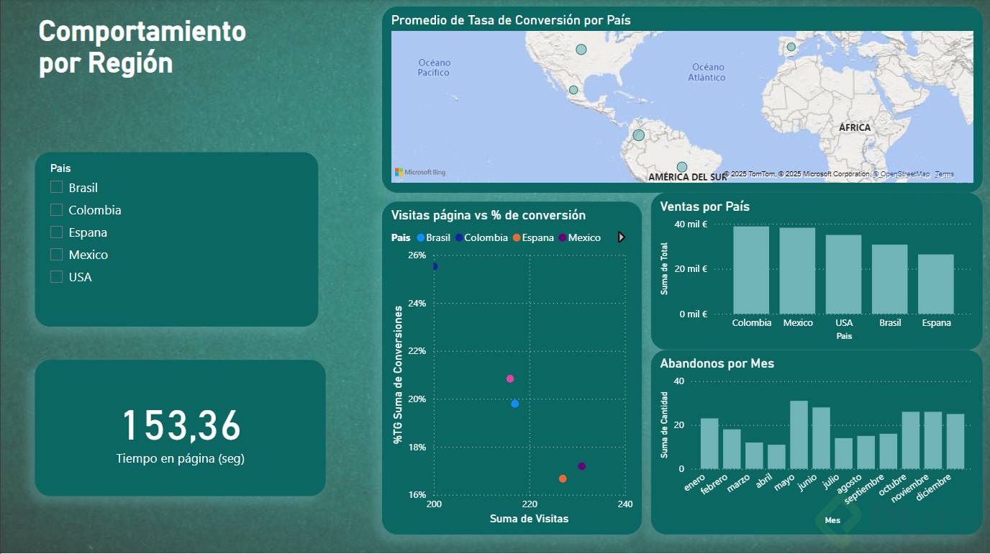Select the USA bubble on the map
The width and height of the screenshot is (990, 554).
point(581,50)
